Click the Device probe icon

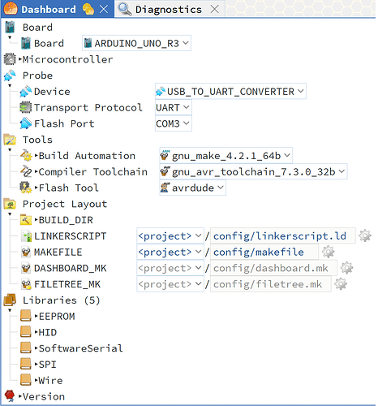[x=26, y=92]
